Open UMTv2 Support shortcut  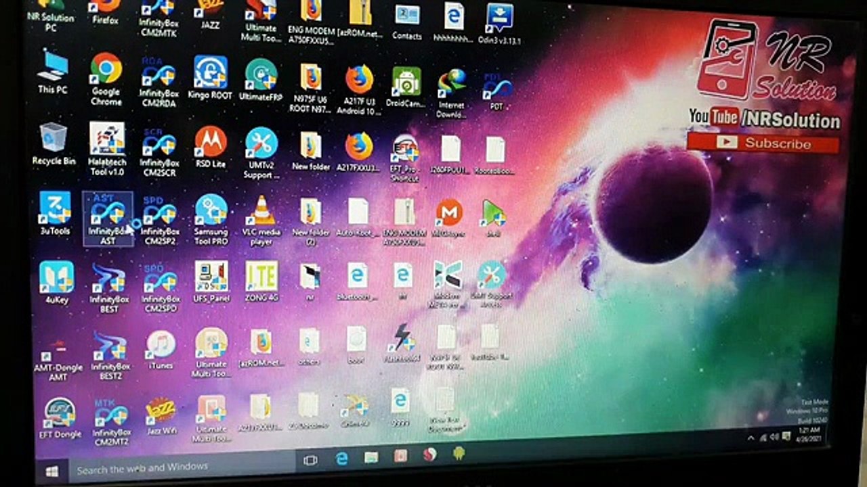[x=261, y=154]
